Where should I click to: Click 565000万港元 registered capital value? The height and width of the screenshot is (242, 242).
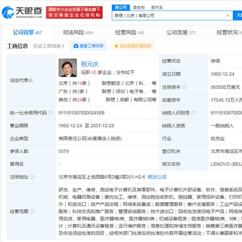tap(225, 87)
